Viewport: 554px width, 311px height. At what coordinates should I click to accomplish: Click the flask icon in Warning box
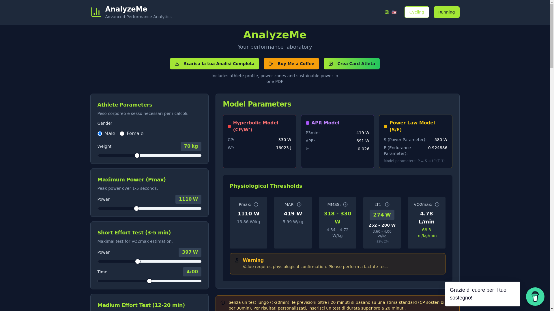click(x=237, y=260)
